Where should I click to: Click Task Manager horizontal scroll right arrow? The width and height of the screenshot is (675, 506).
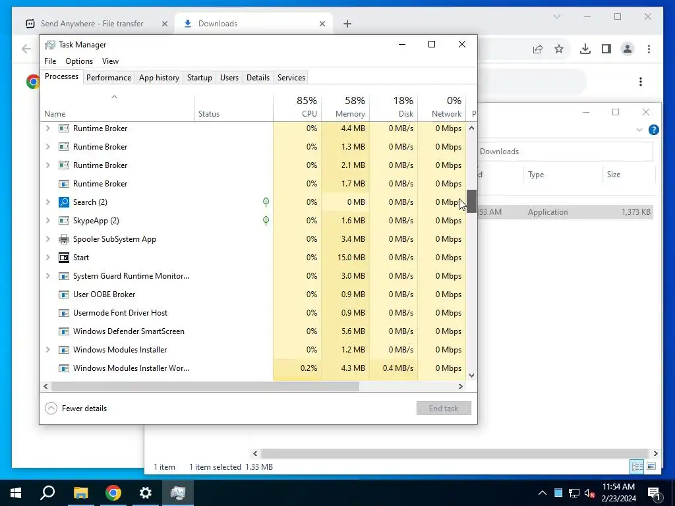click(x=461, y=386)
